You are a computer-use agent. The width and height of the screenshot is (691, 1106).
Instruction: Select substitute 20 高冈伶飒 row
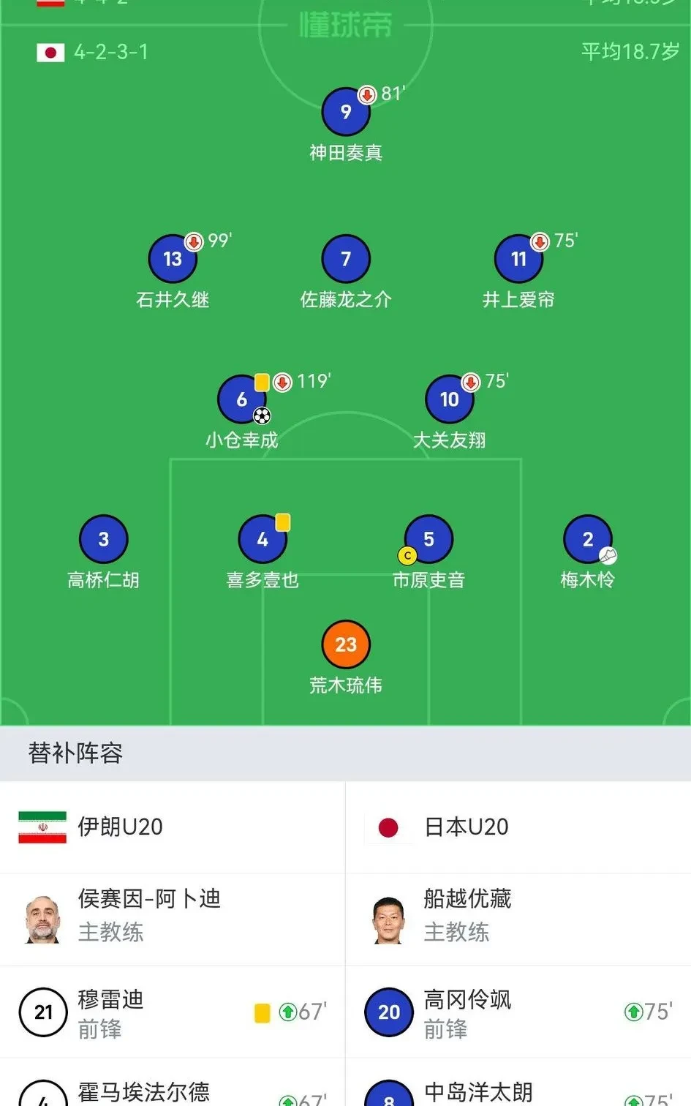(x=518, y=1012)
